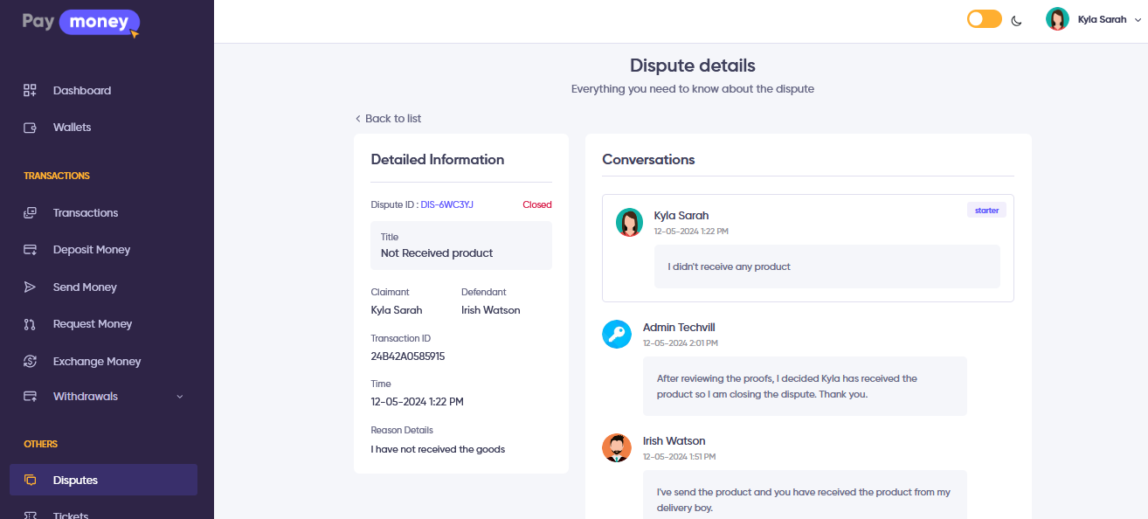Click the Pay money logo
This screenshot has width=1148, height=519.
click(80, 22)
